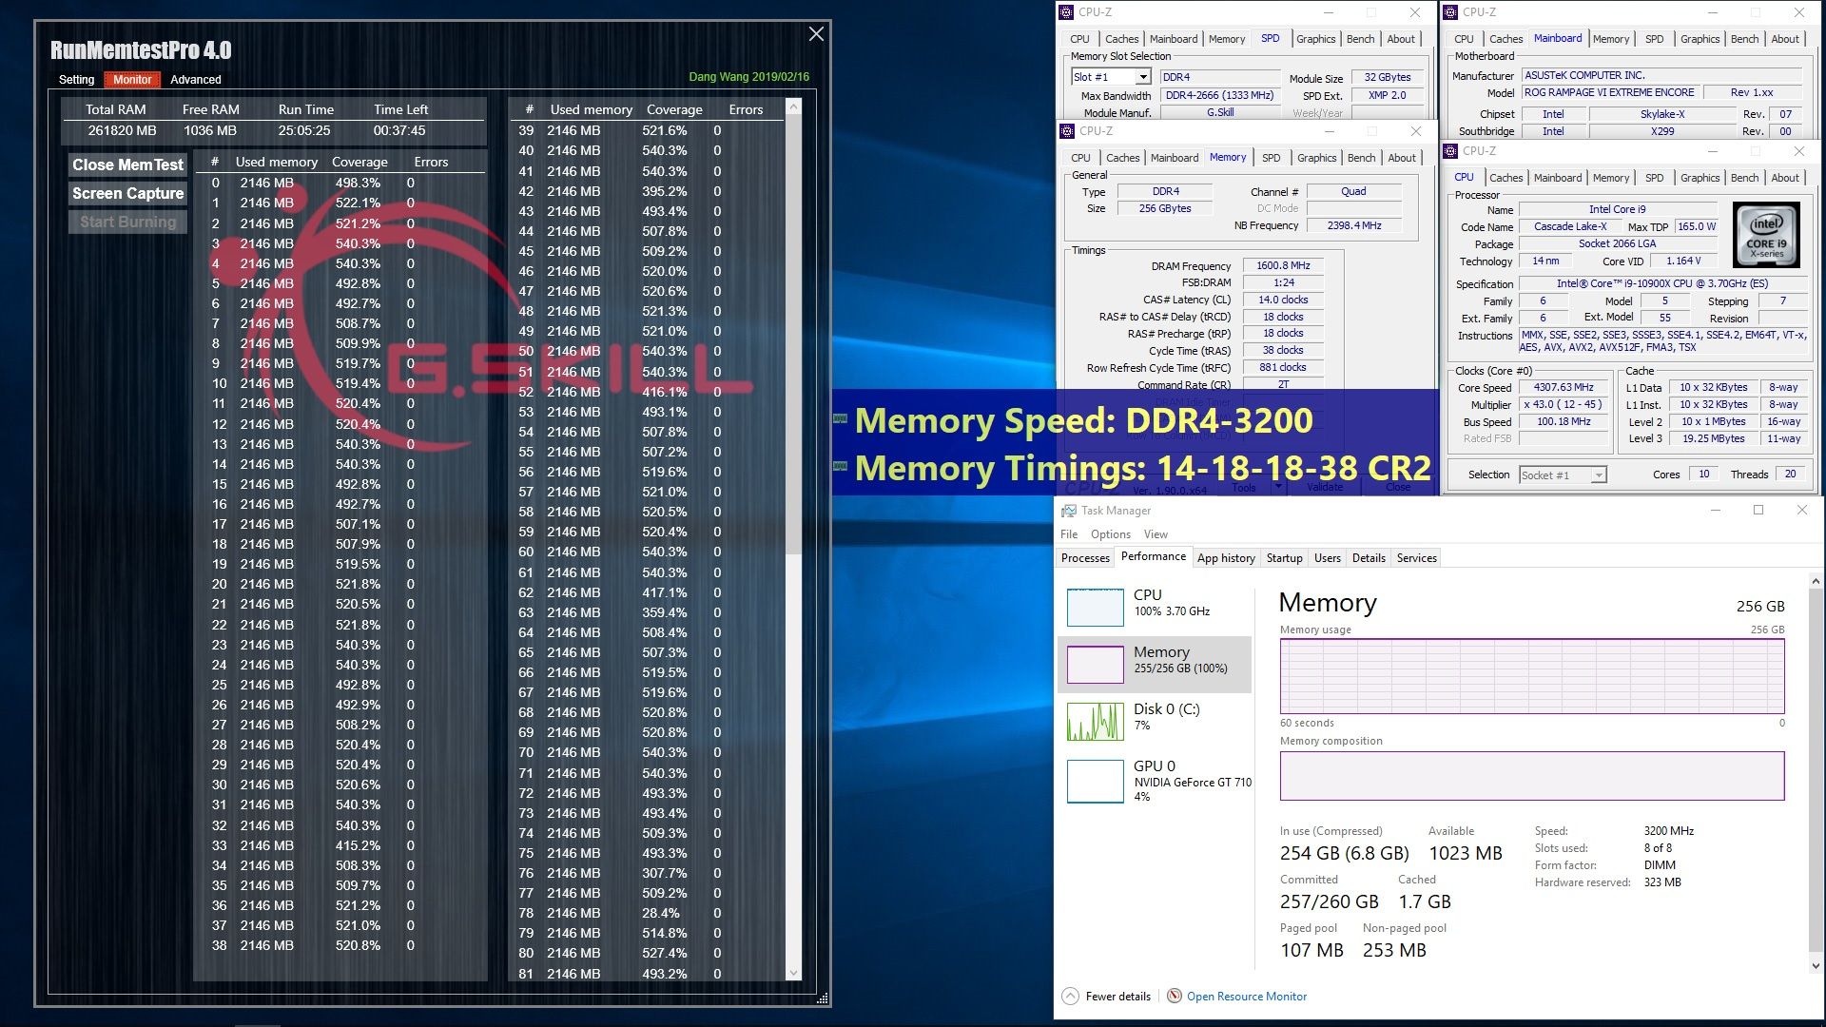The width and height of the screenshot is (1826, 1027).
Task: Switch to the Advanced tab in RunMemtestPro
Action: (195, 80)
